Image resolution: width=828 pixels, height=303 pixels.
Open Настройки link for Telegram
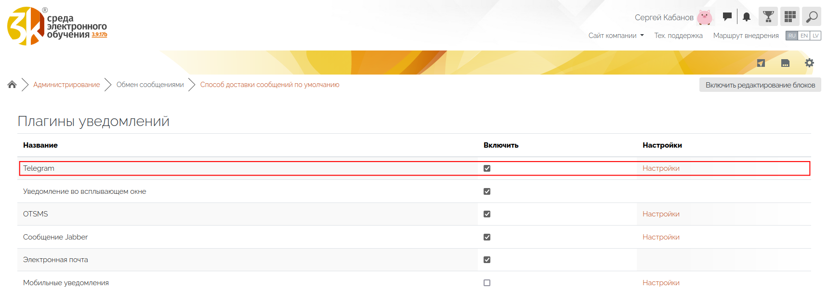pos(661,168)
